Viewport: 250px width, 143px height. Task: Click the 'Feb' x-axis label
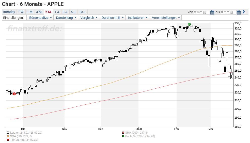[x=177, y=129]
